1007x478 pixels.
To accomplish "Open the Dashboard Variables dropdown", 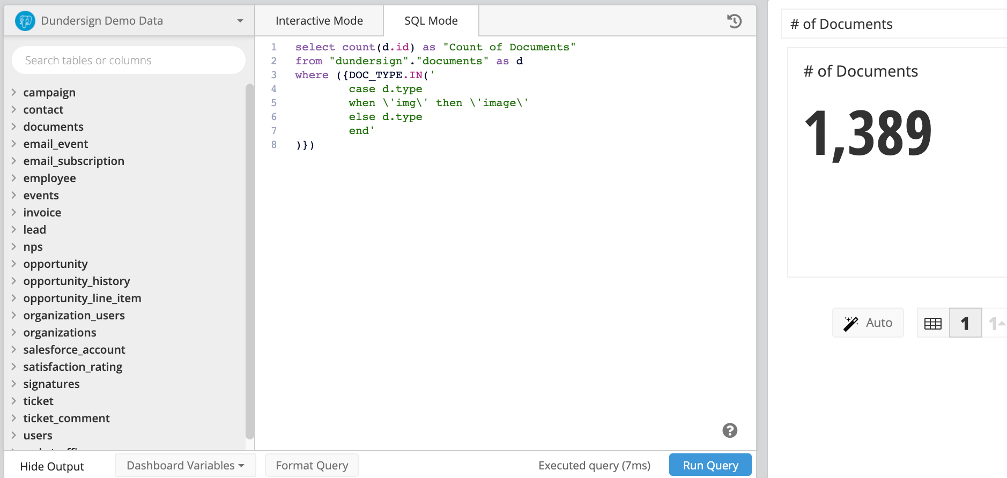I will tap(185, 465).
